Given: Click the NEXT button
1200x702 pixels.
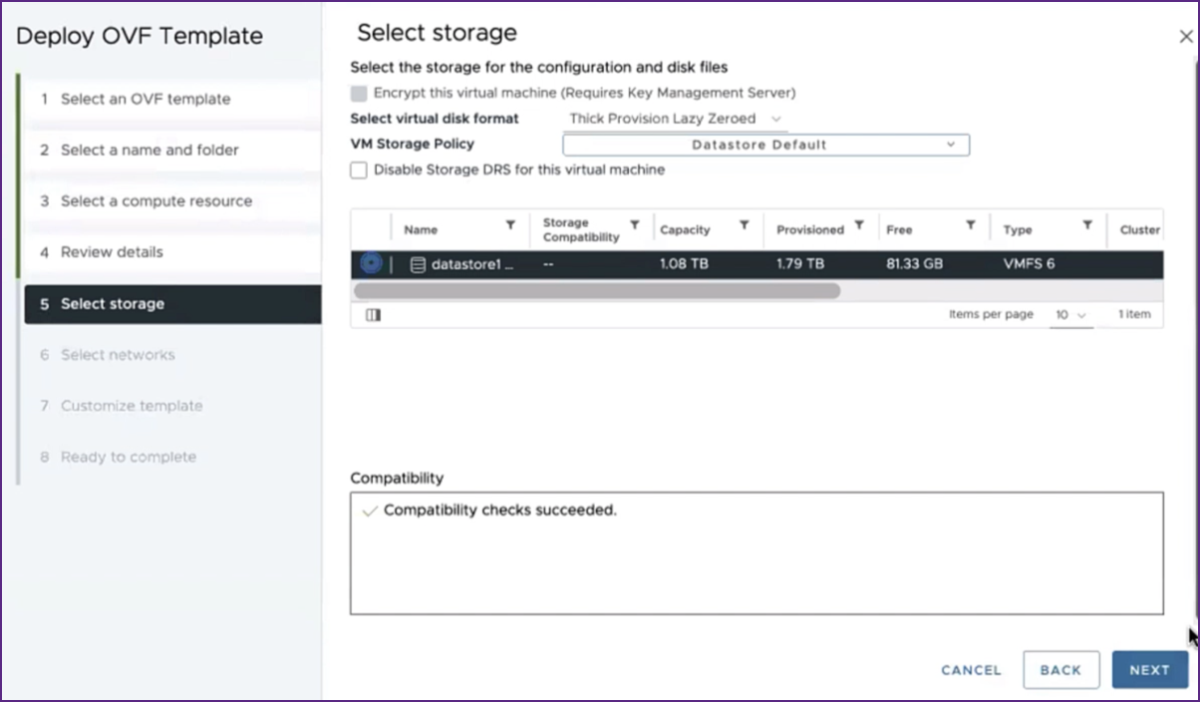Looking at the screenshot, I should [1149, 670].
